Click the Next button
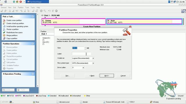 click(107, 76)
